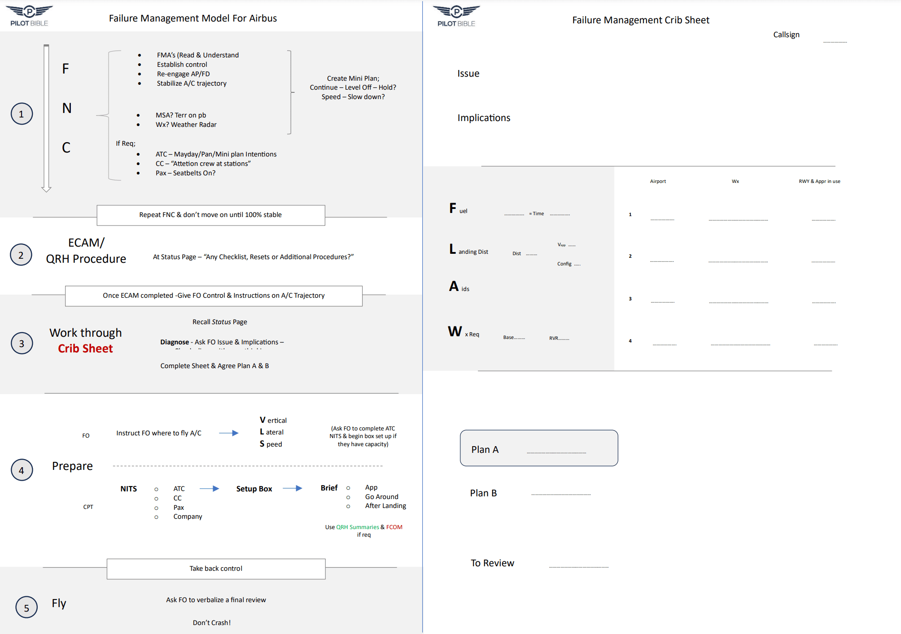The width and height of the screenshot is (901, 634).
Task: Click the red 'FCOM' text
Action: (x=394, y=527)
